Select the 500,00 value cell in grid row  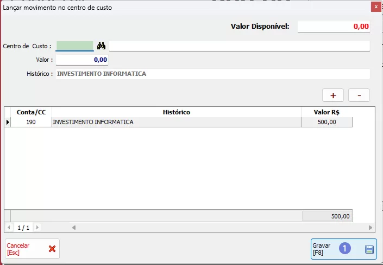click(x=327, y=122)
